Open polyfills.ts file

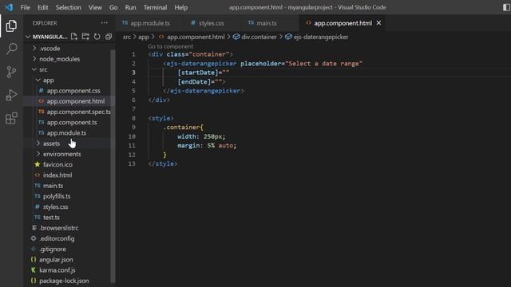(57, 196)
